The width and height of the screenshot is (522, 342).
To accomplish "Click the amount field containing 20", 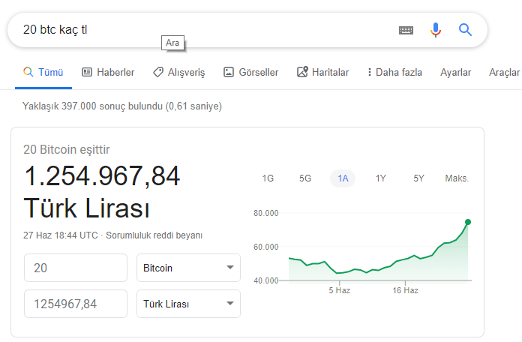I will [x=76, y=268].
